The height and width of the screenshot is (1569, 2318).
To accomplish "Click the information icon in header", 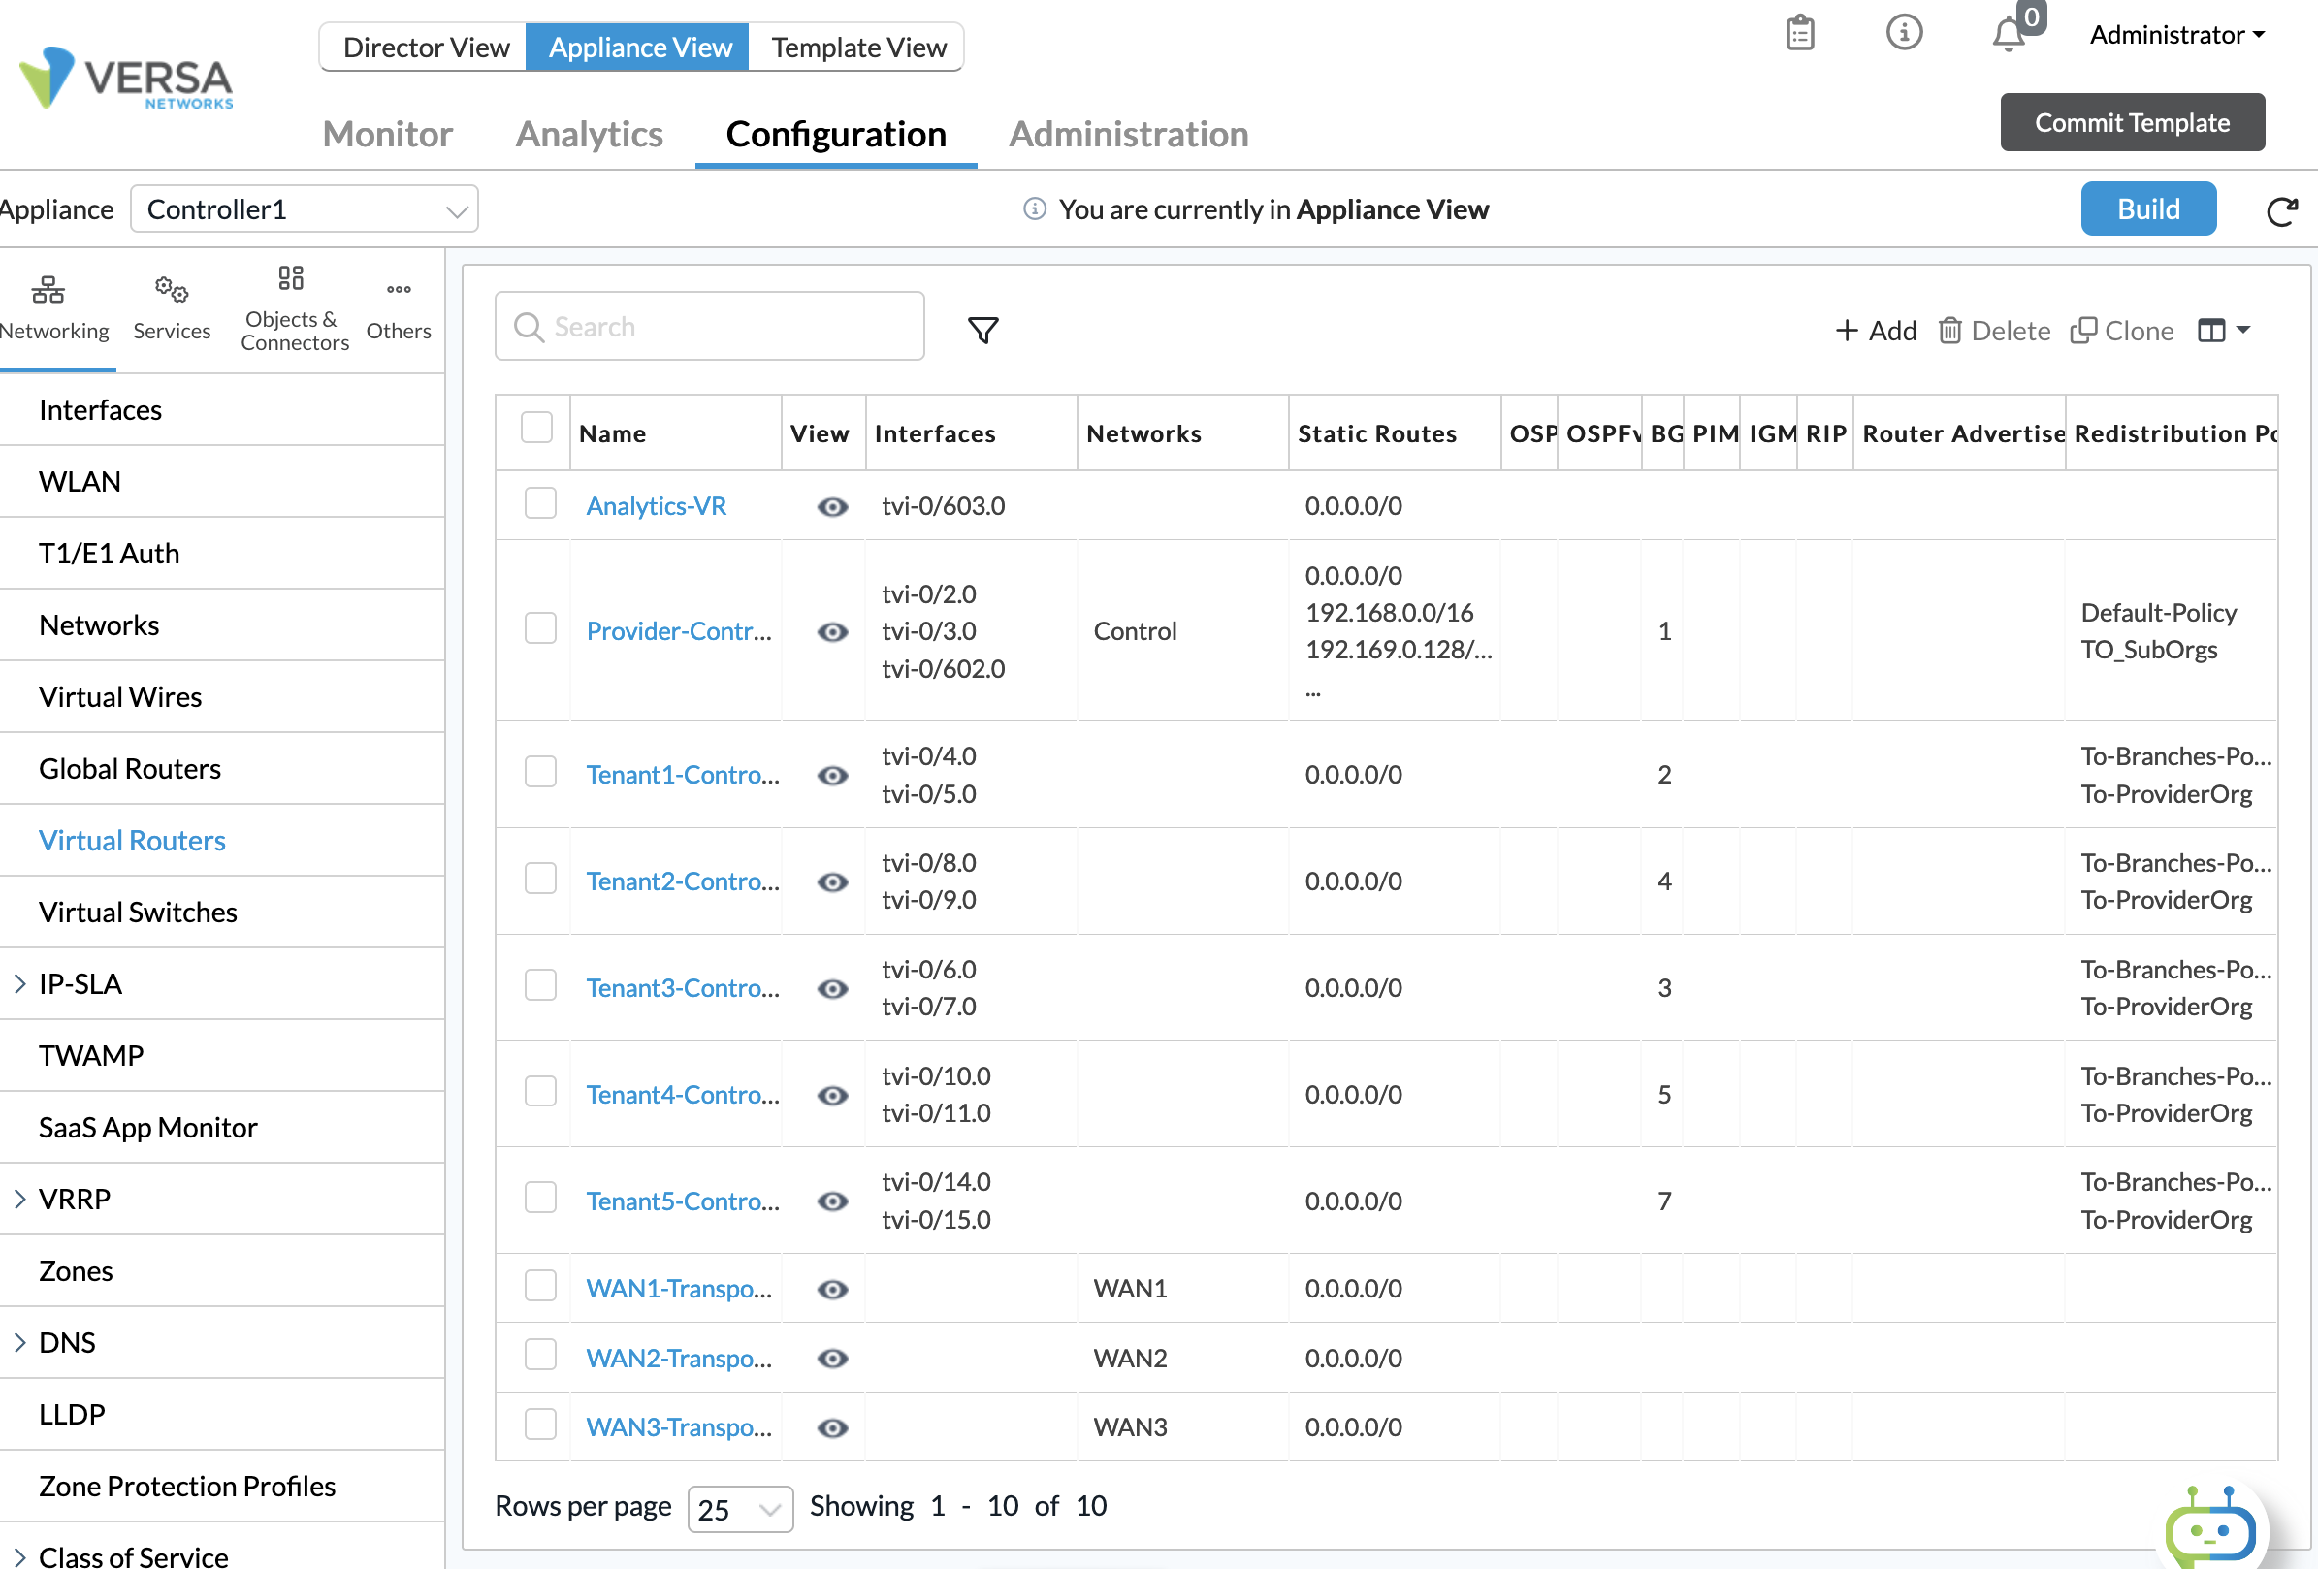I will click(1903, 33).
